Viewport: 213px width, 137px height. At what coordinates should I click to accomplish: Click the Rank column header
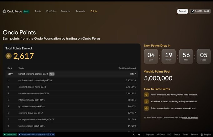click(x=10, y=68)
